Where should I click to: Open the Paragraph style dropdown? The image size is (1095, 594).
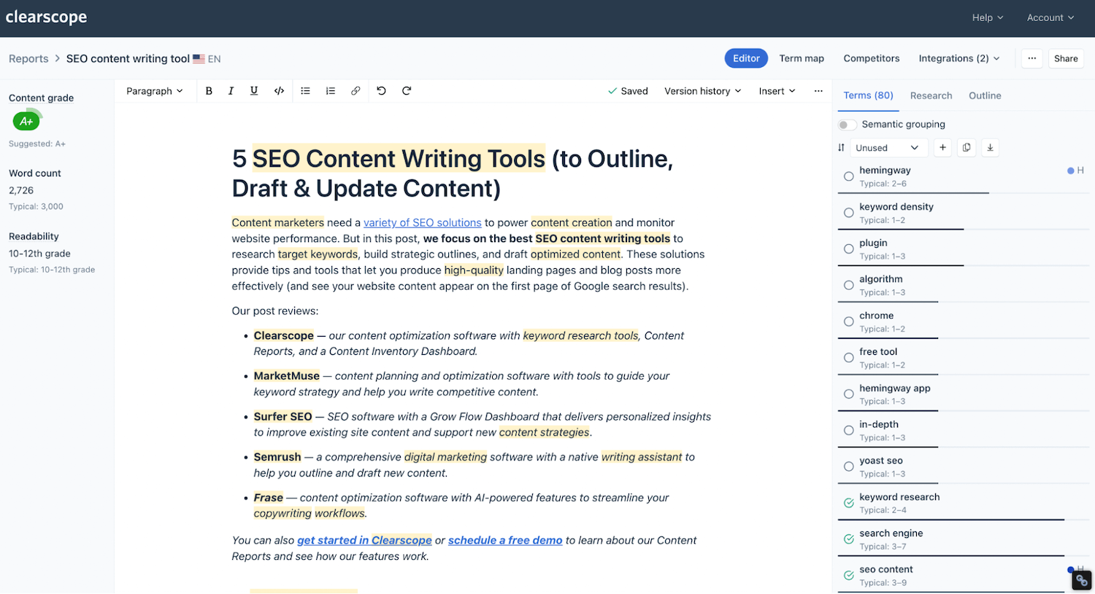click(155, 90)
